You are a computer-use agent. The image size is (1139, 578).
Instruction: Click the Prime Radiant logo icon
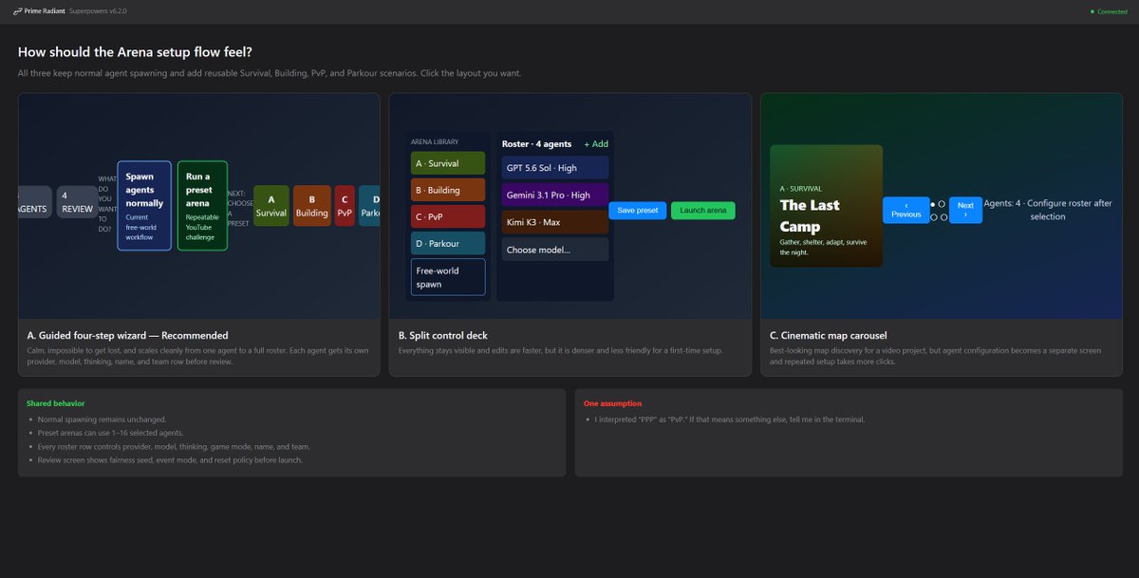[18, 11]
